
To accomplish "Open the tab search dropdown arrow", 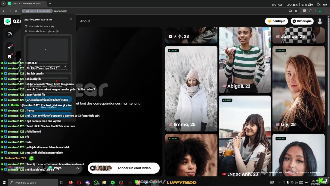I will [x=3, y=4].
